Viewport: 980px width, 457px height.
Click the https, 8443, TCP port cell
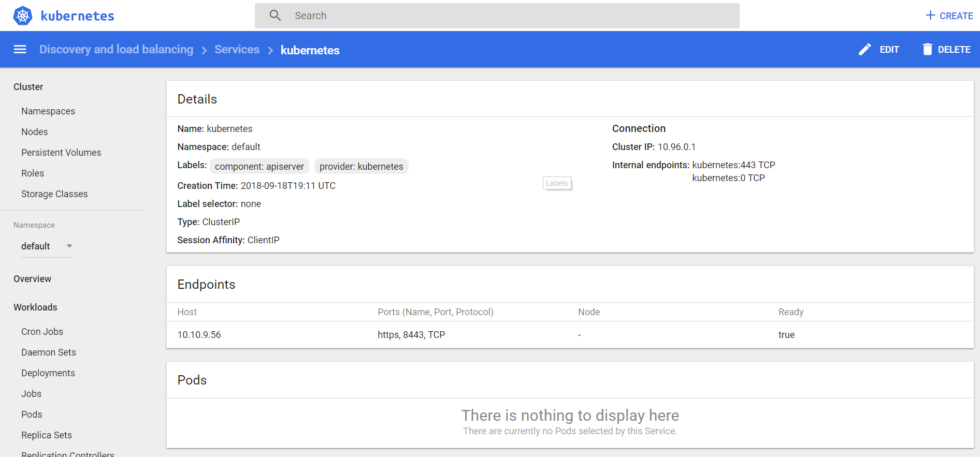tap(411, 335)
